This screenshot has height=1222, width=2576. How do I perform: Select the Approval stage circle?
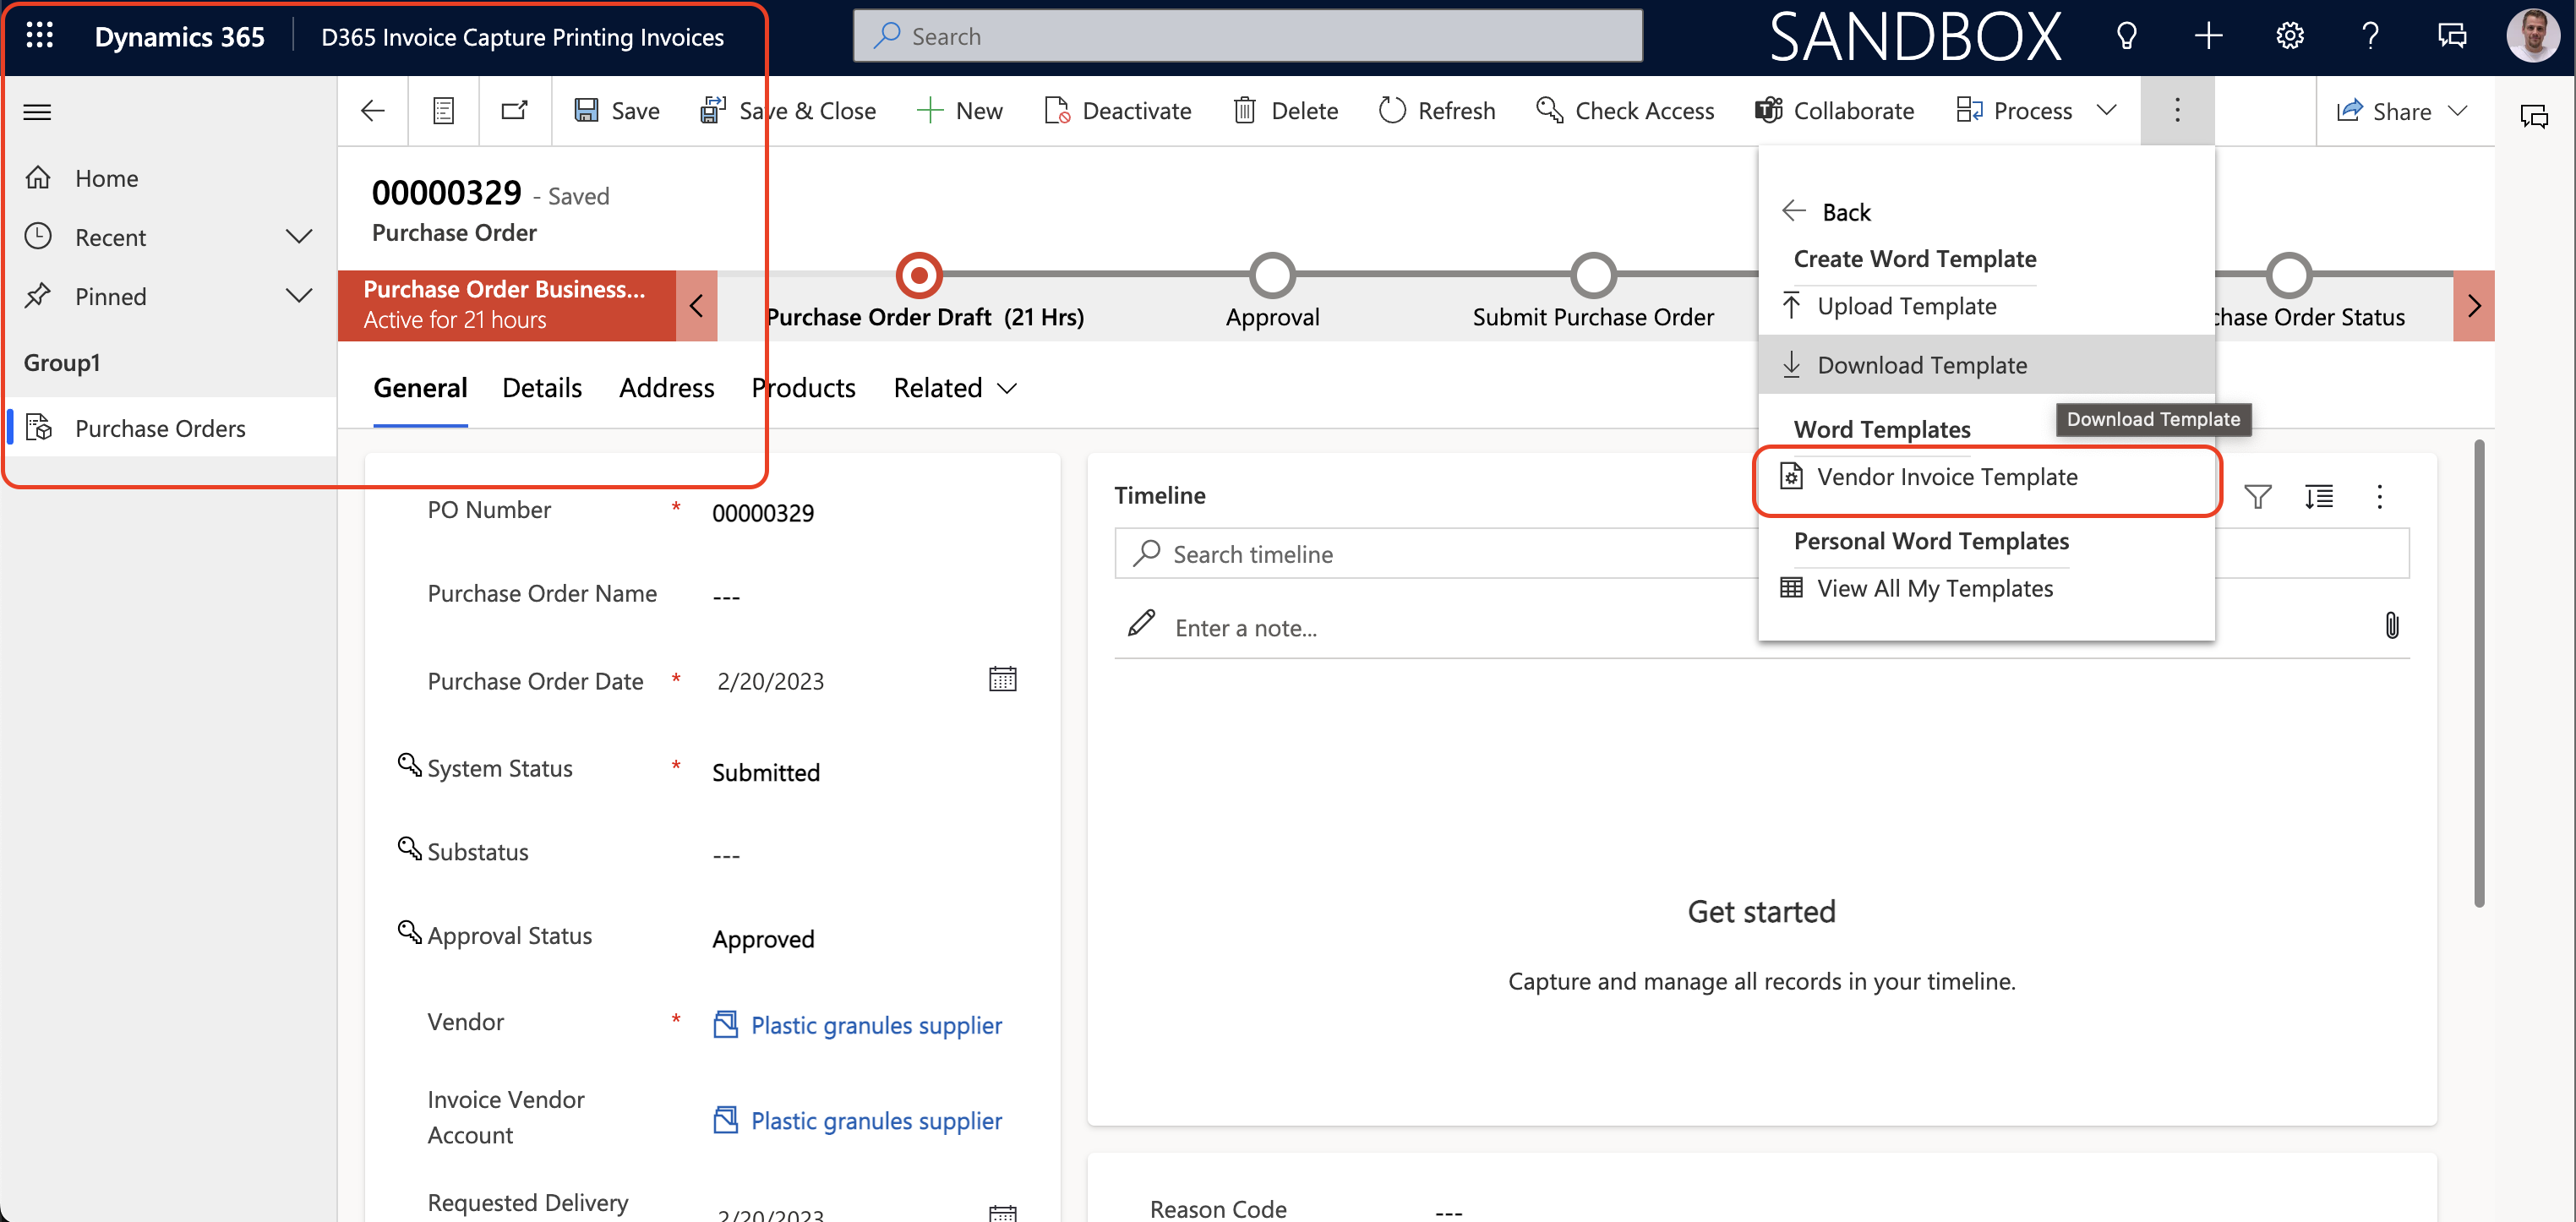click(x=1272, y=275)
